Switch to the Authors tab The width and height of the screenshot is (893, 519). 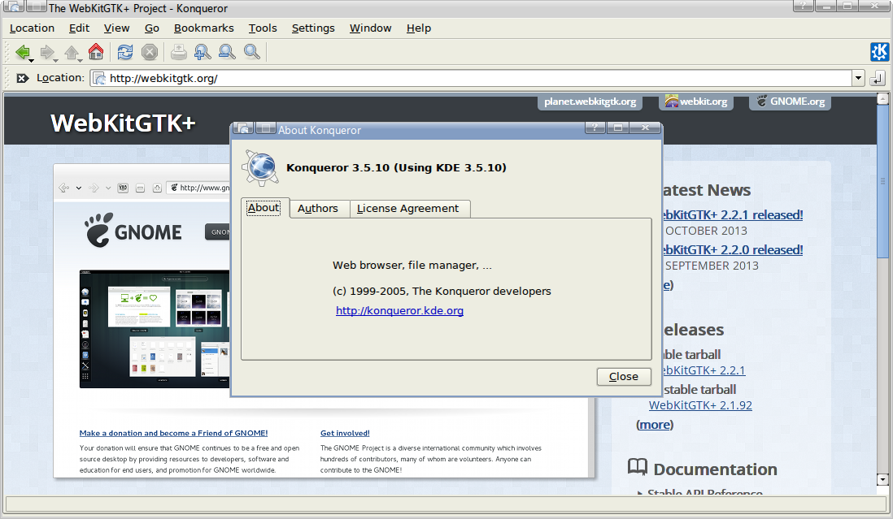(318, 209)
